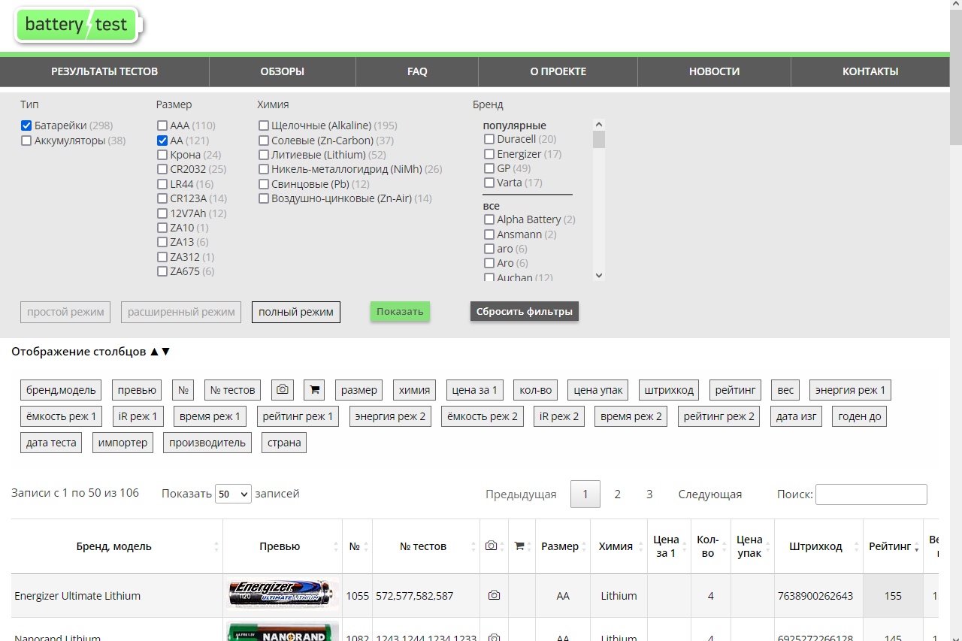This screenshot has width=962, height=641.
Task: Sort by the shopping cart column header
Action: [523, 546]
